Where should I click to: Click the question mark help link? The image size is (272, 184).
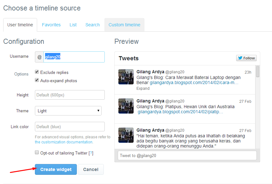(x=91, y=153)
